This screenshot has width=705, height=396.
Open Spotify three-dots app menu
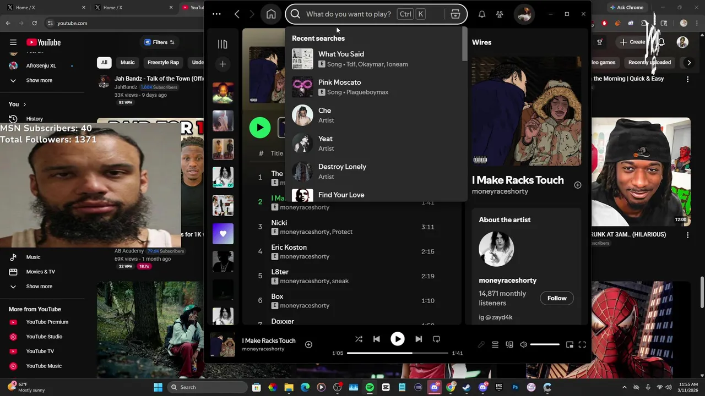tap(216, 14)
